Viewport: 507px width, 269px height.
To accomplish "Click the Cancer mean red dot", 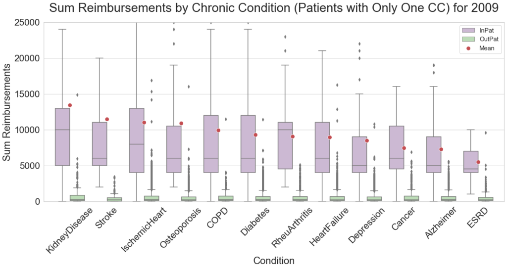I will click(404, 148).
